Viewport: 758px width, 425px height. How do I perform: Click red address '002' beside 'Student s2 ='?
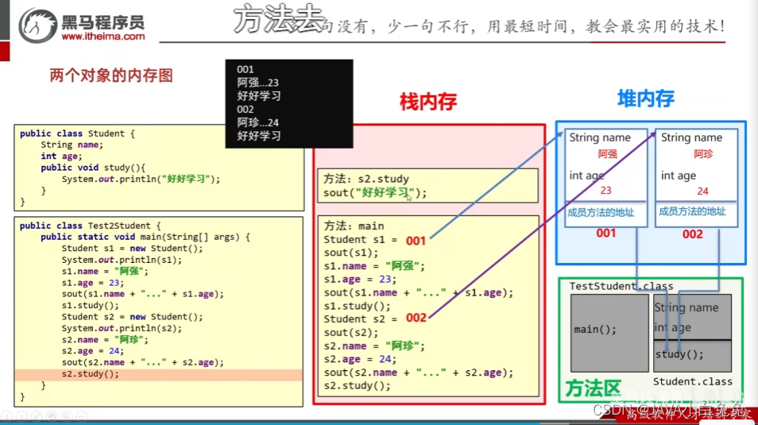(416, 318)
